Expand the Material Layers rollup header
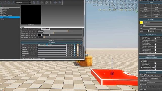Image resolution: width=162 pixels, height=91 pixels. click(151, 55)
